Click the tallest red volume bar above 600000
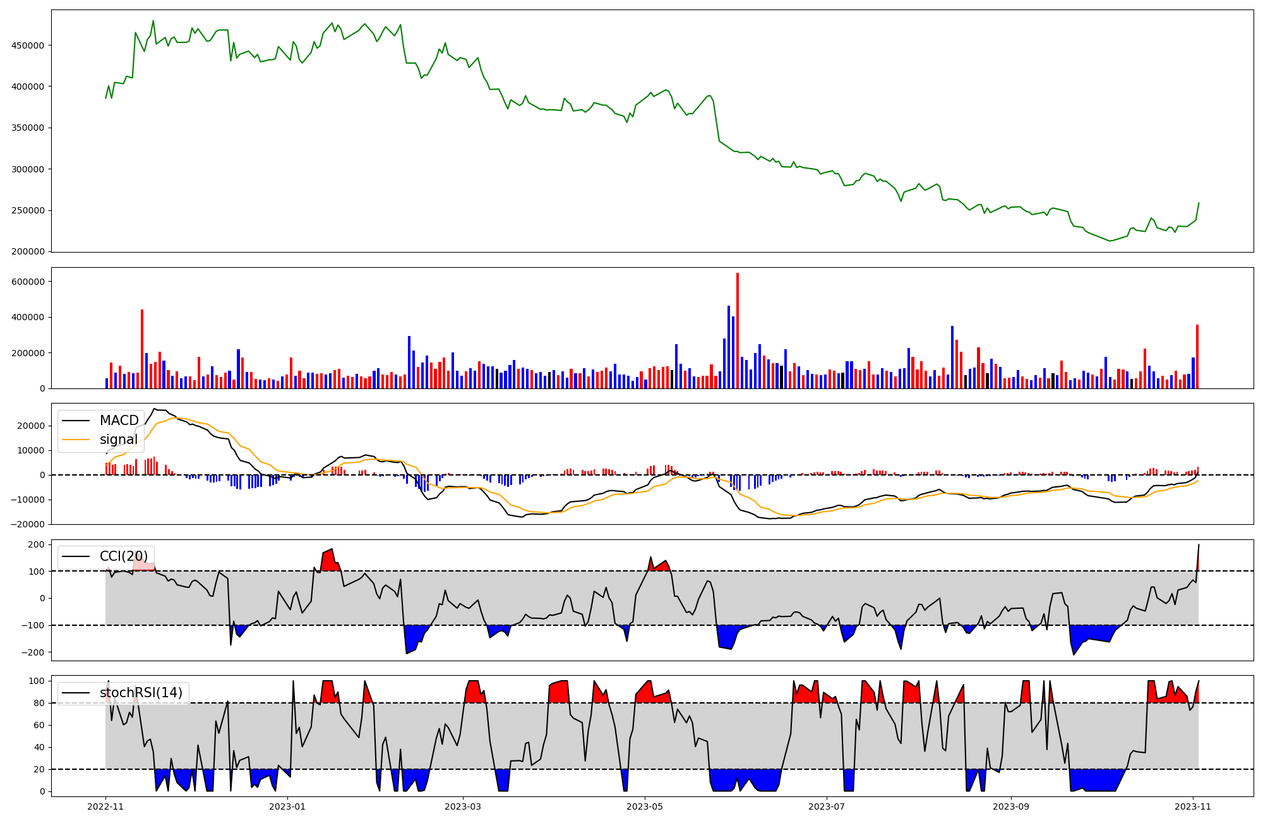 (x=737, y=331)
